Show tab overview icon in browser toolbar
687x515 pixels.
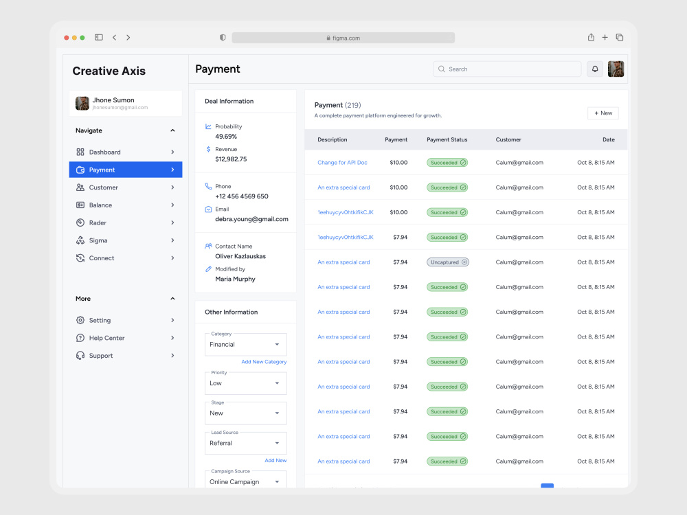click(620, 38)
